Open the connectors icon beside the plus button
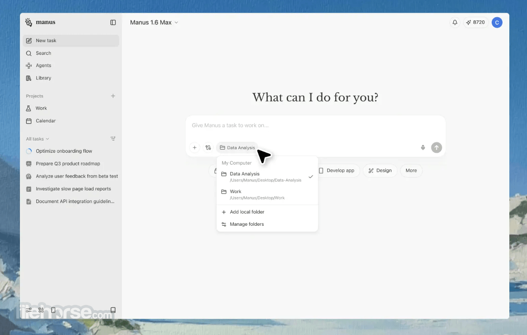The width and height of the screenshot is (527, 335). [208, 148]
